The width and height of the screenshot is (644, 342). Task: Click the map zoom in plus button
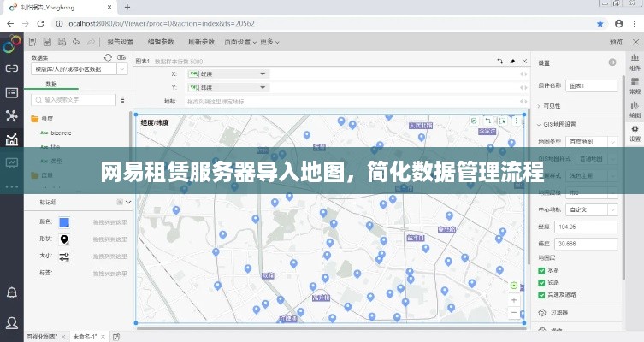[514, 300]
